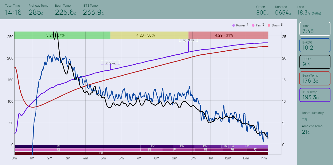Toggle the Drum legend dot

coord(269,25)
